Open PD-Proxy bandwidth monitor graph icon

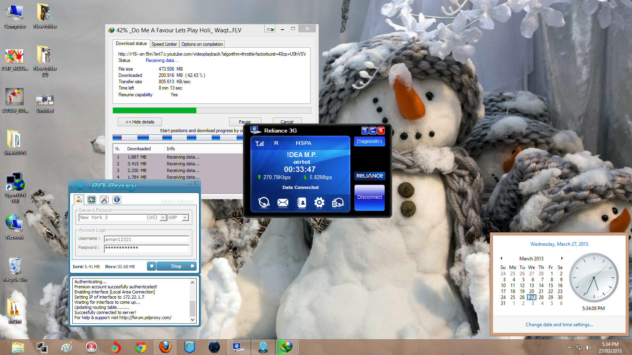point(92,200)
